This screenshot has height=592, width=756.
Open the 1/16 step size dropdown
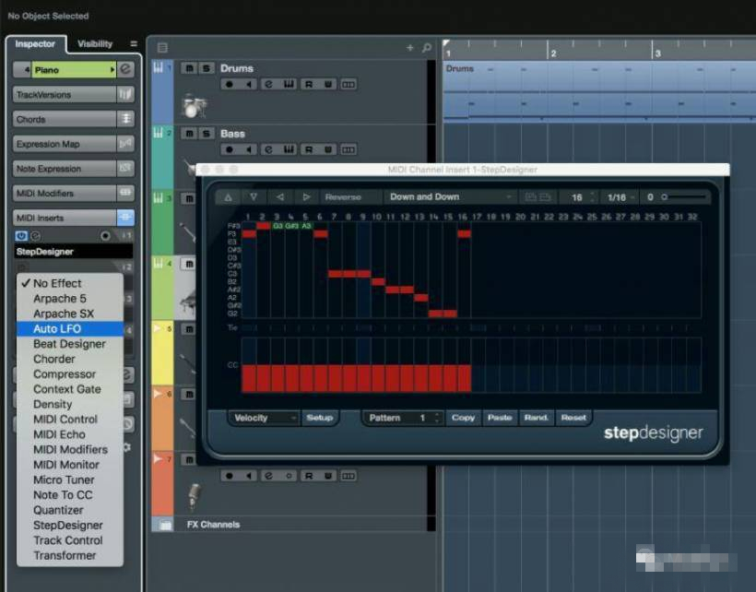click(619, 197)
